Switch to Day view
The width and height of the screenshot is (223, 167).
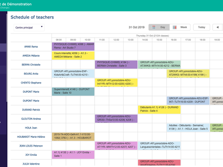(159, 27)
